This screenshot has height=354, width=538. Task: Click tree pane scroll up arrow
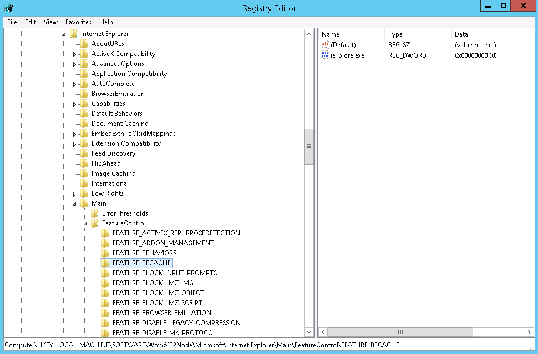click(309, 34)
